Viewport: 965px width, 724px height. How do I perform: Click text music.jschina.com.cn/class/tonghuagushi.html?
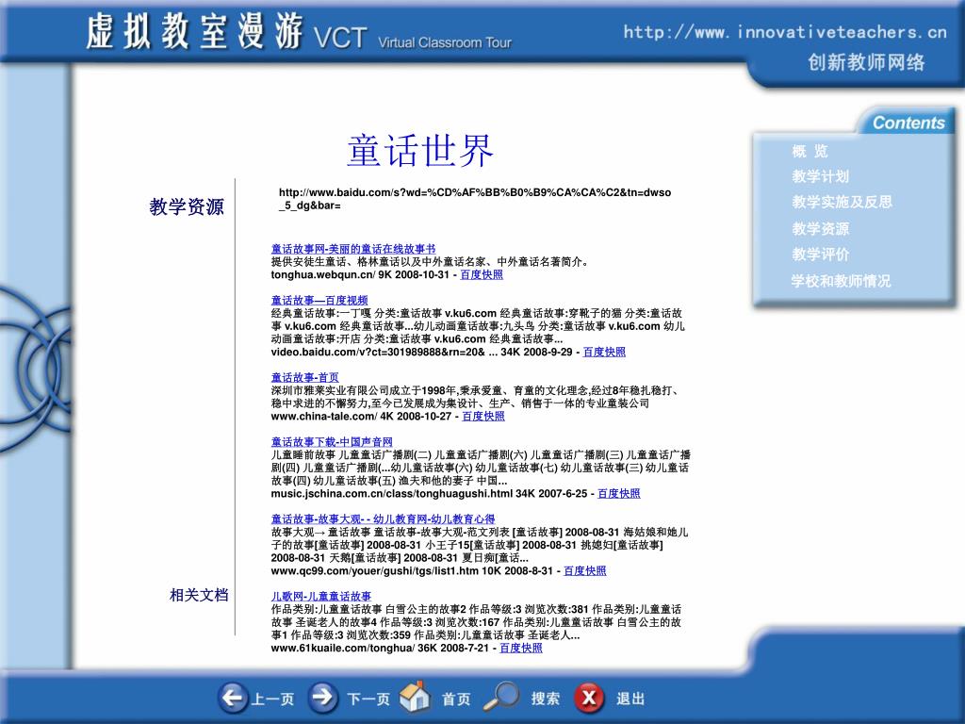392,494
